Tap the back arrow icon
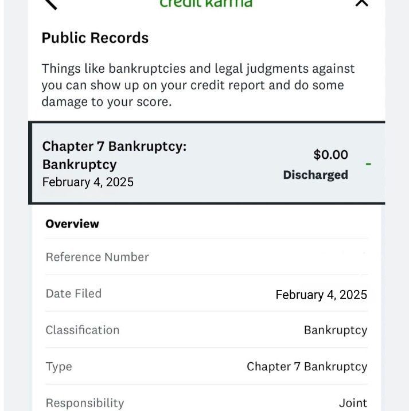Viewport: 409px width, 411px height. point(51,3)
